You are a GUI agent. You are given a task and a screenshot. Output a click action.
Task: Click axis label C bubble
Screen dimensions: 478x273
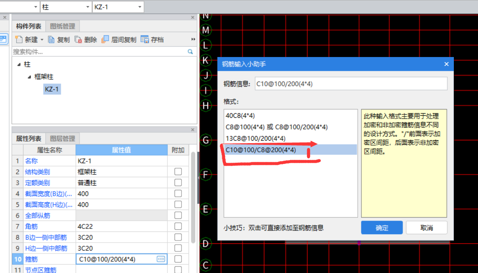tap(206, 265)
